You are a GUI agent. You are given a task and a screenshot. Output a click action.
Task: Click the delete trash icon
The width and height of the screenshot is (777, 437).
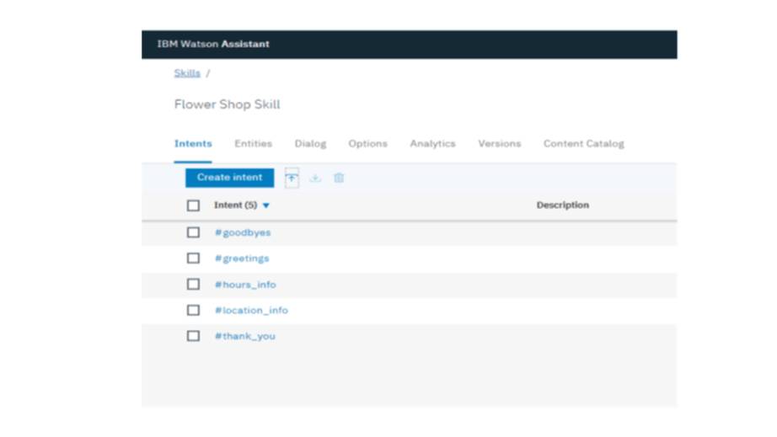click(x=339, y=178)
